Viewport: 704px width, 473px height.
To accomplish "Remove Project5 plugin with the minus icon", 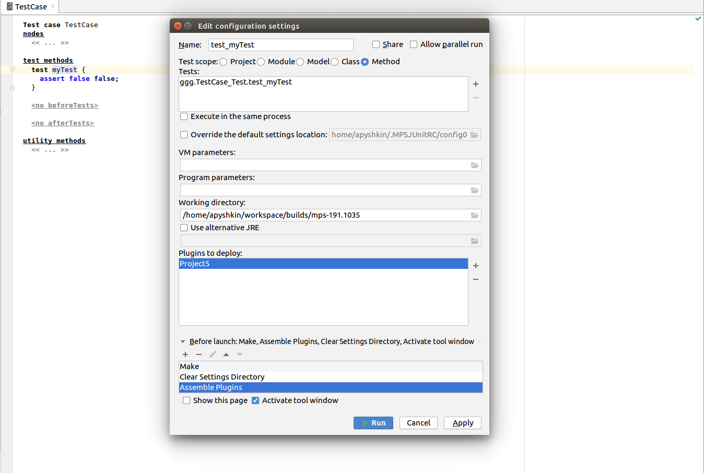I will [x=475, y=279].
